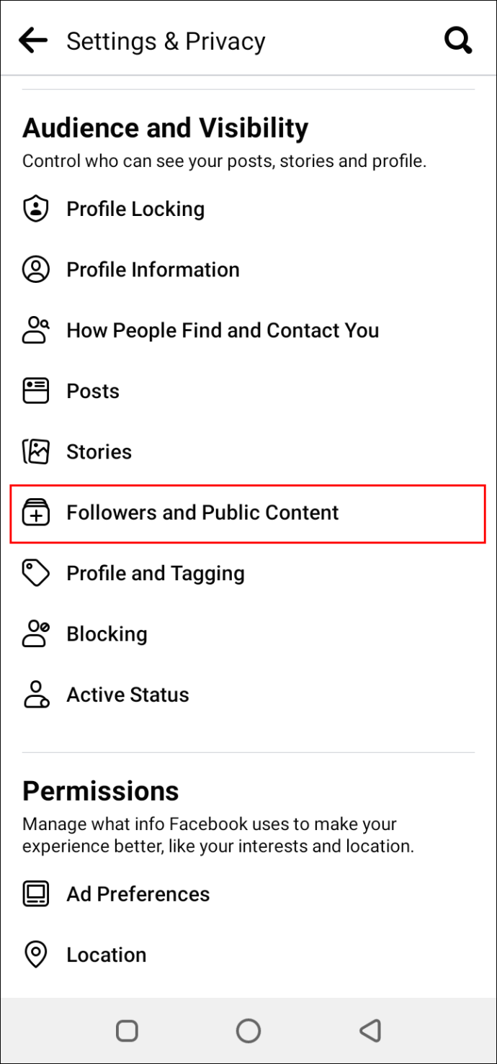The height and width of the screenshot is (1064, 497).
Task: Tap the Posts card icon
Action: (36, 391)
